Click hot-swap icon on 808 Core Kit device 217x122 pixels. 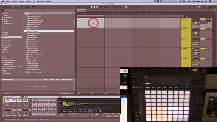[x=25, y=97]
